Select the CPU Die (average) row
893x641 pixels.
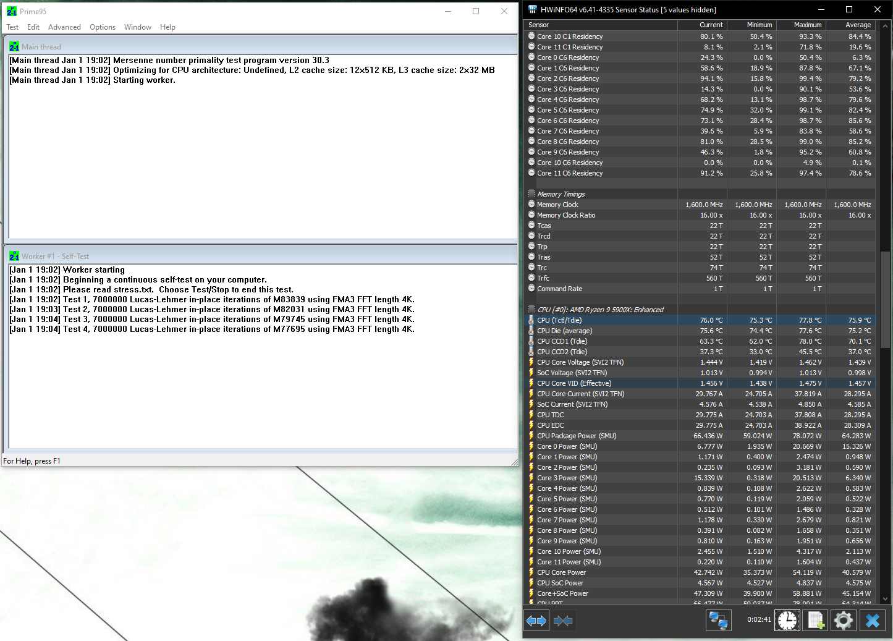tap(700, 331)
